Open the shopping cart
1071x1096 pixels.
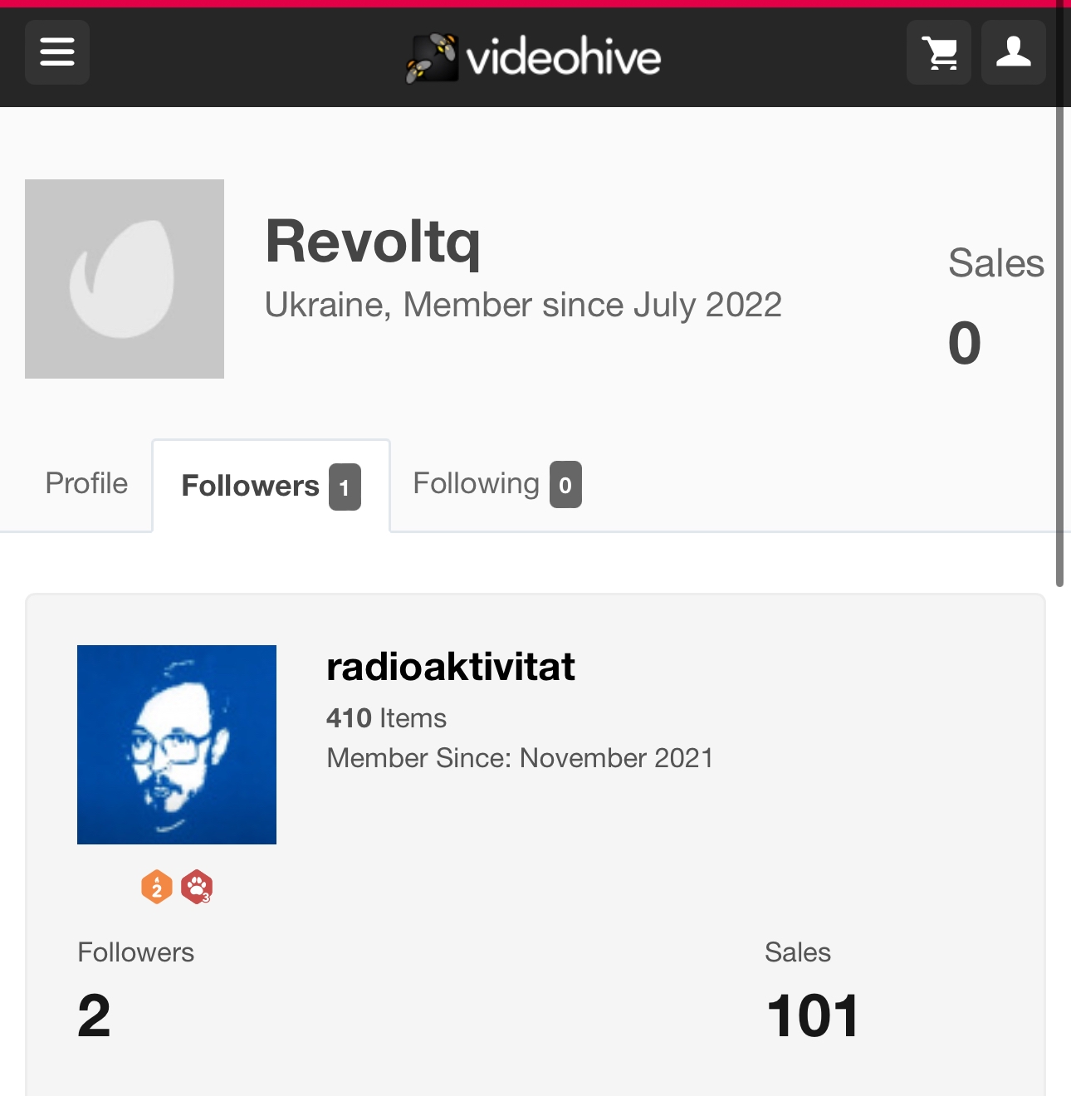pyautogui.click(x=939, y=52)
